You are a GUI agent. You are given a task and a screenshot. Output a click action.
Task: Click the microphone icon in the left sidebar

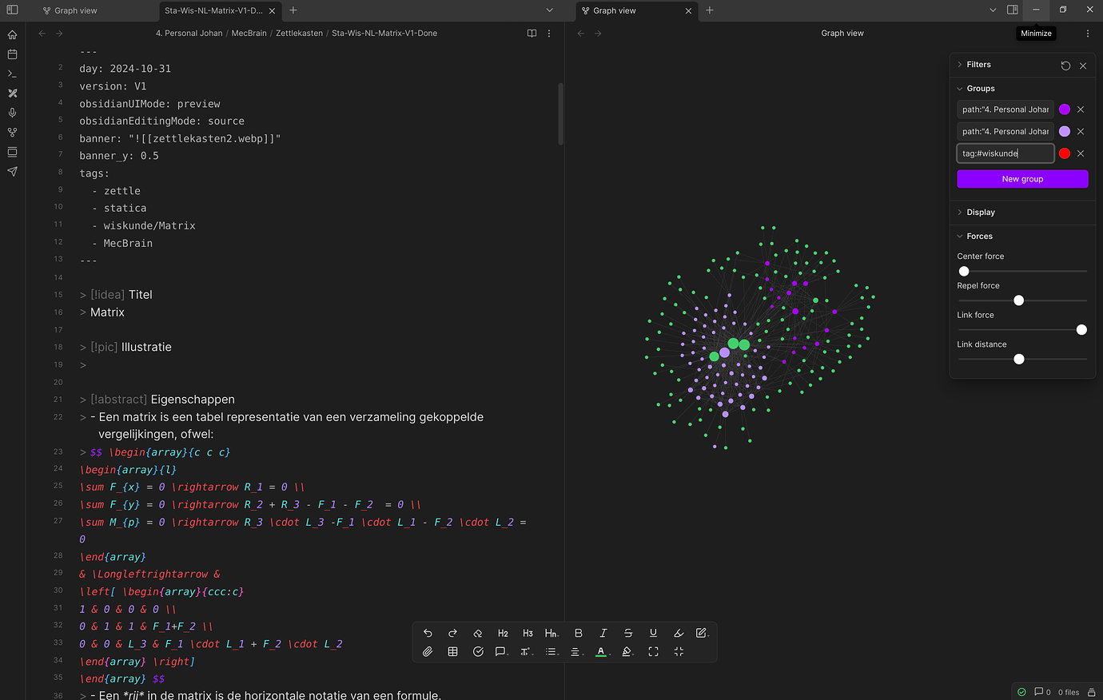tap(12, 113)
